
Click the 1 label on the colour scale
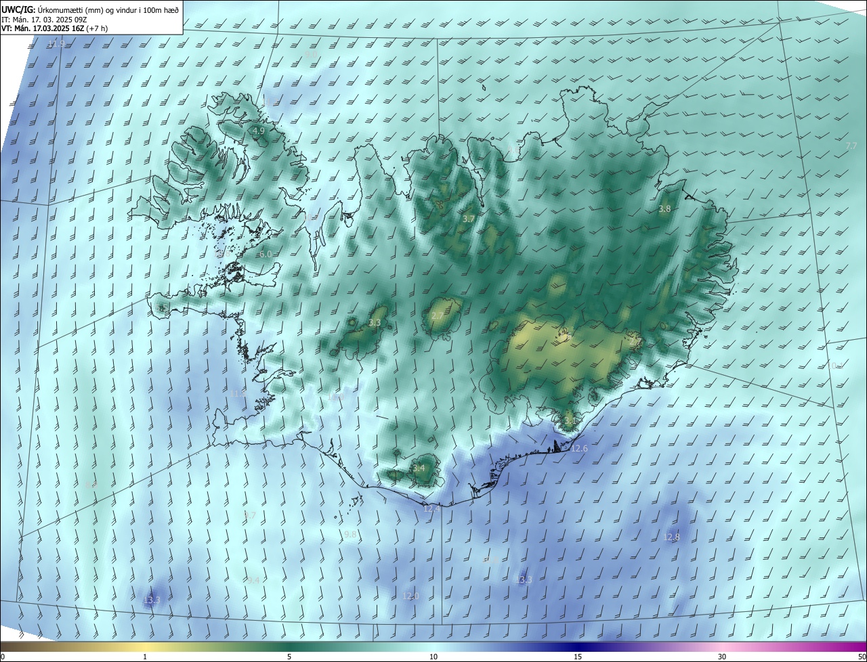[146, 657]
